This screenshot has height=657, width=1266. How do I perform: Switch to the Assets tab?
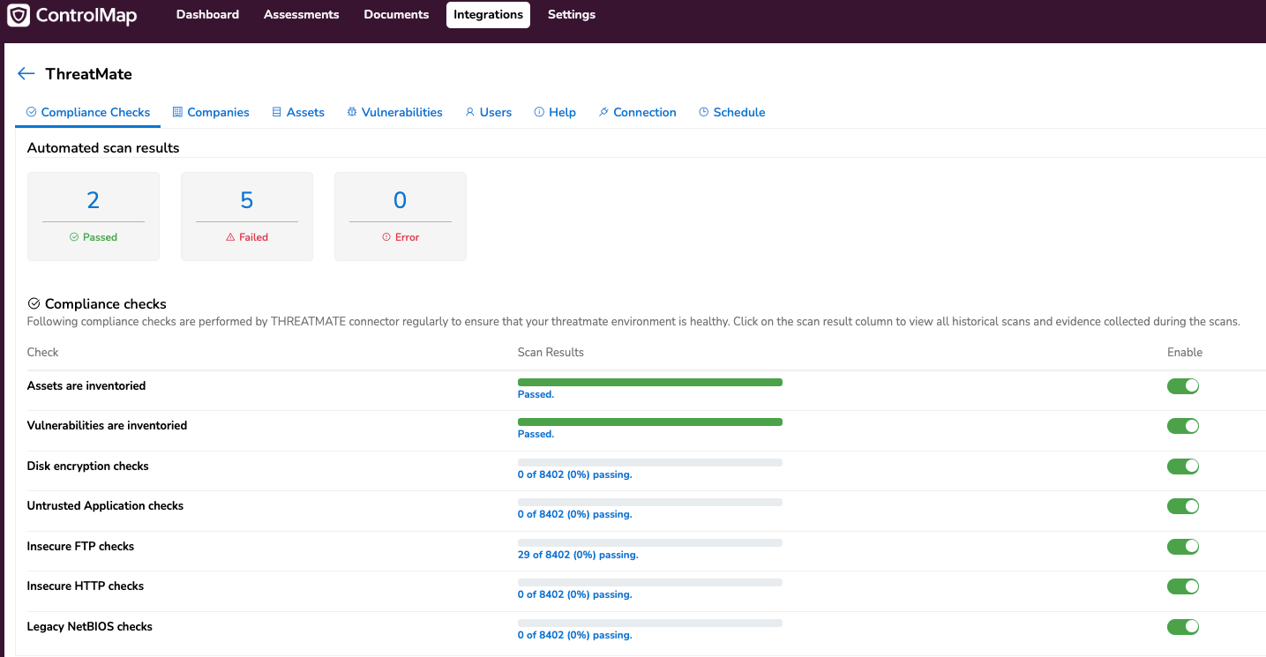pos(298,112)
